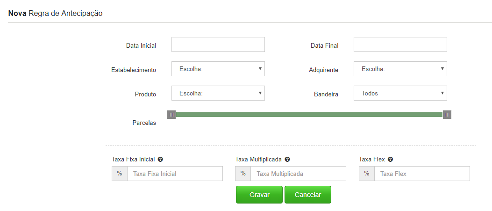Click the Taxa Flex input field
Screen dimensions: 492x211
click(x=422, y=174)
